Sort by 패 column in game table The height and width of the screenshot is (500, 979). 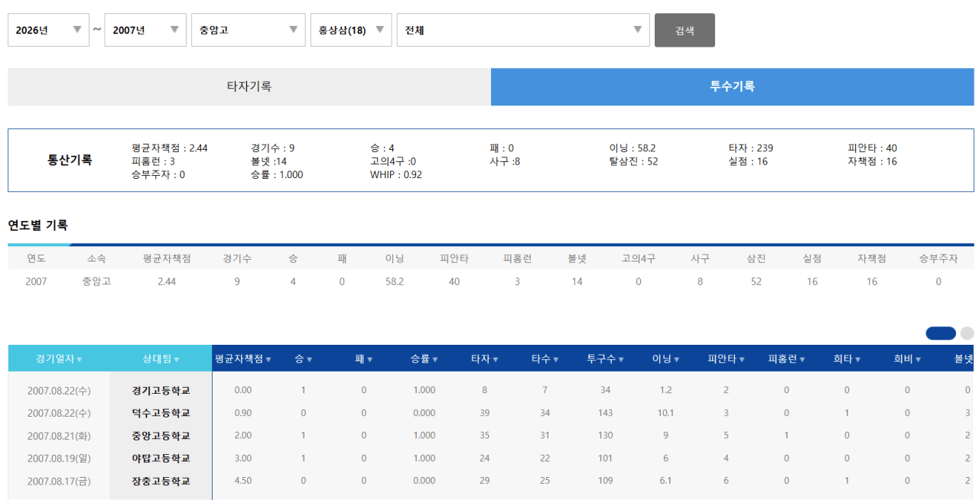tap(364, 359)
